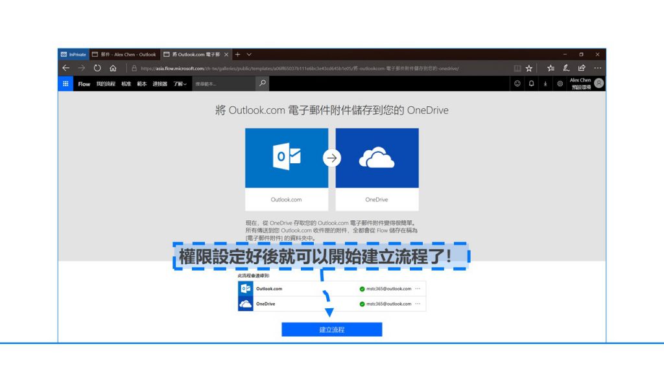
Task: Expand the 了解 dropdown menu
Action: click(x=180, y=84)
